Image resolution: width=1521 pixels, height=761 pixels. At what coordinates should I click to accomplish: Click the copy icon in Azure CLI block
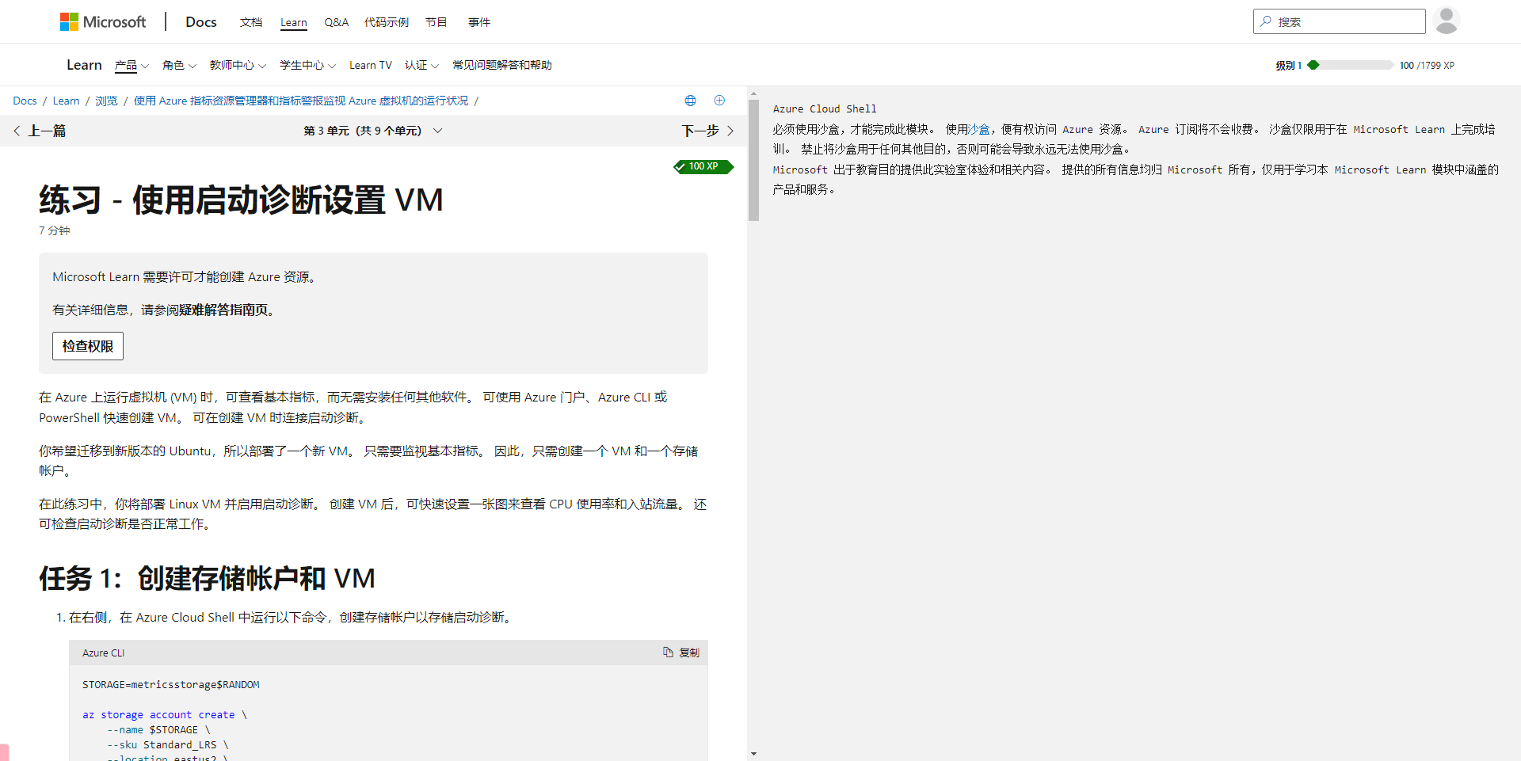click(668, 653)
